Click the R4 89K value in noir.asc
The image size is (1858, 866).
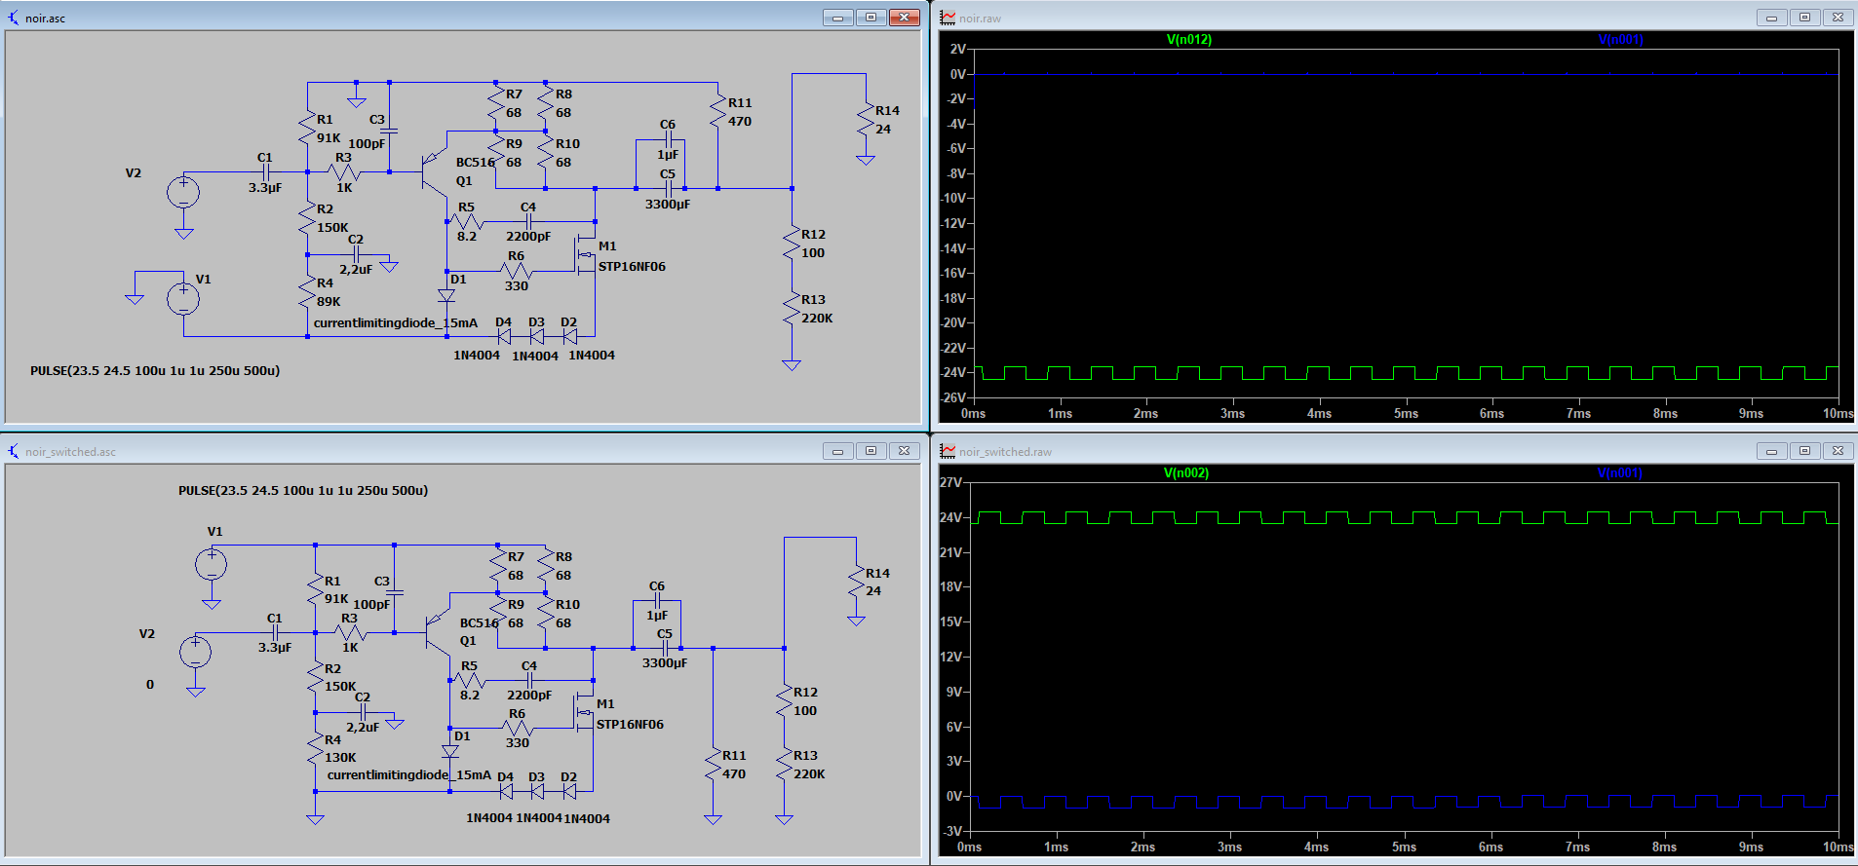[329, 302]
